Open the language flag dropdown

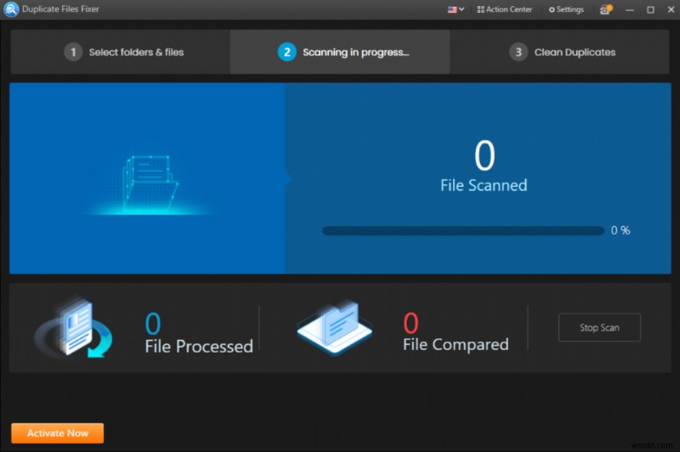(x=456, y=9)
